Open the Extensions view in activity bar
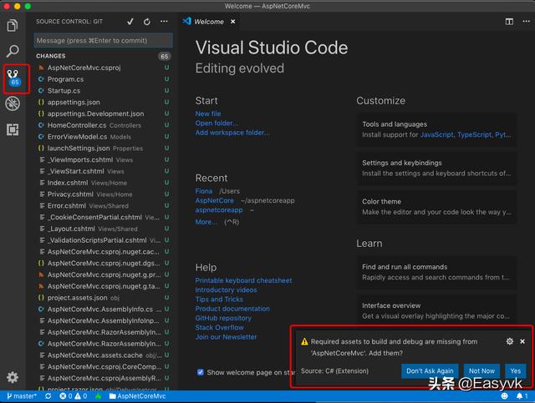This screenshot has width=535, height=403. click(13, 129)
